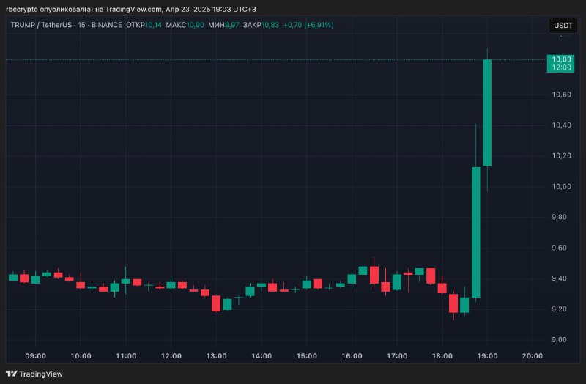Screen dimensions: 586x384
Task: Click the 17:00 time axis label
Action: (397, 356)
